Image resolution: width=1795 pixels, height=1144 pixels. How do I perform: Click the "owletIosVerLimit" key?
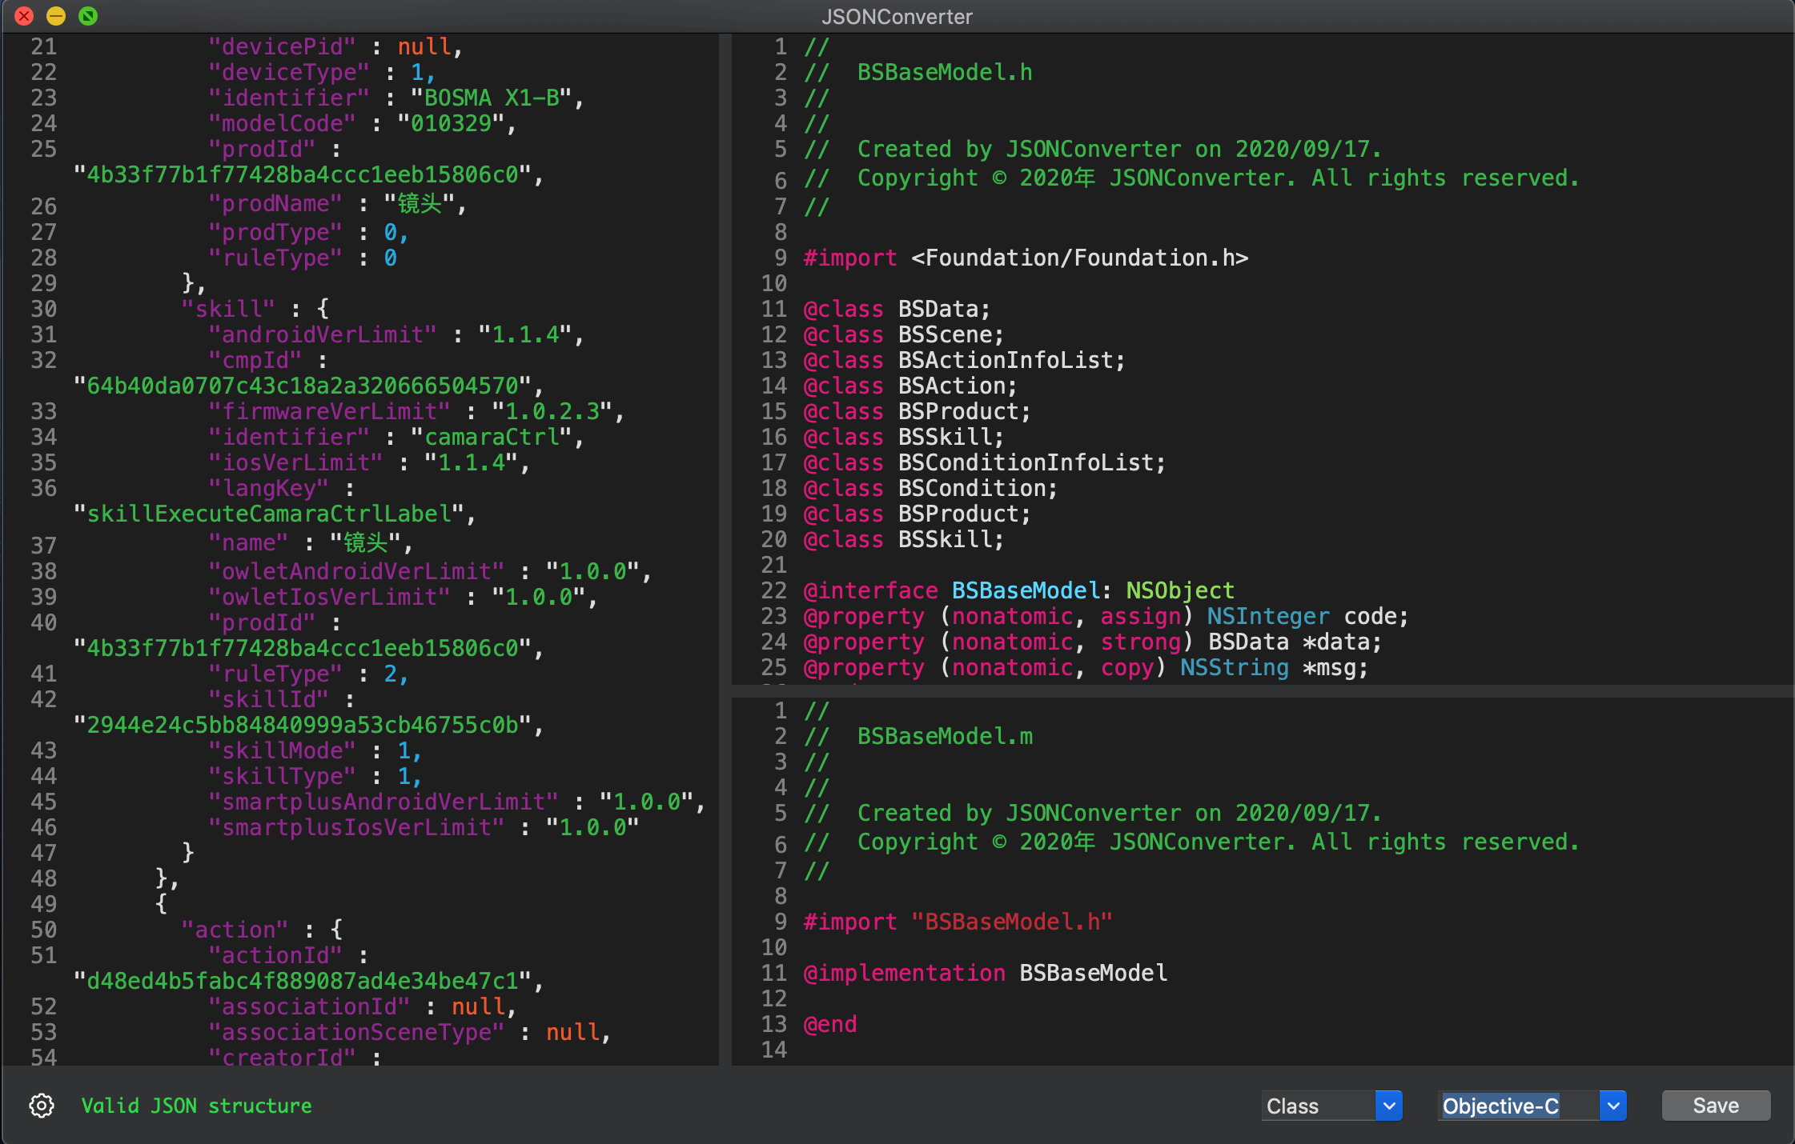click(x=329, y=597)
